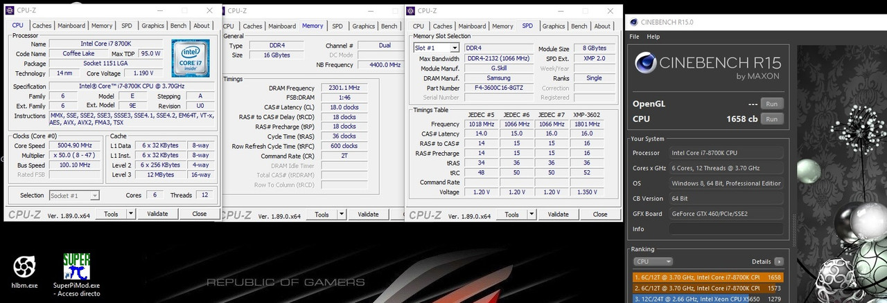Run the CPU benchmark in Cinebench

[772, 119]
